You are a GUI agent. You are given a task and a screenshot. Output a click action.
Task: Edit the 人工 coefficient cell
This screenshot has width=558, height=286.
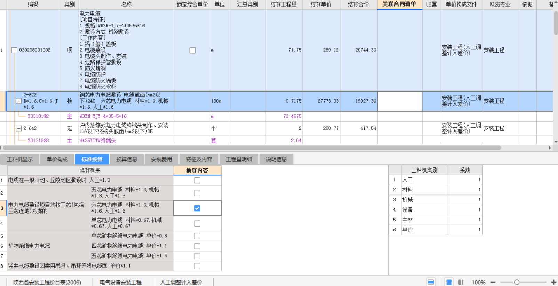point(465,180)
